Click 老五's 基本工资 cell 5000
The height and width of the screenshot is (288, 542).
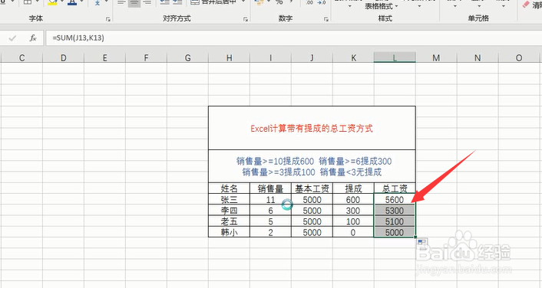(x=312, y=221)
